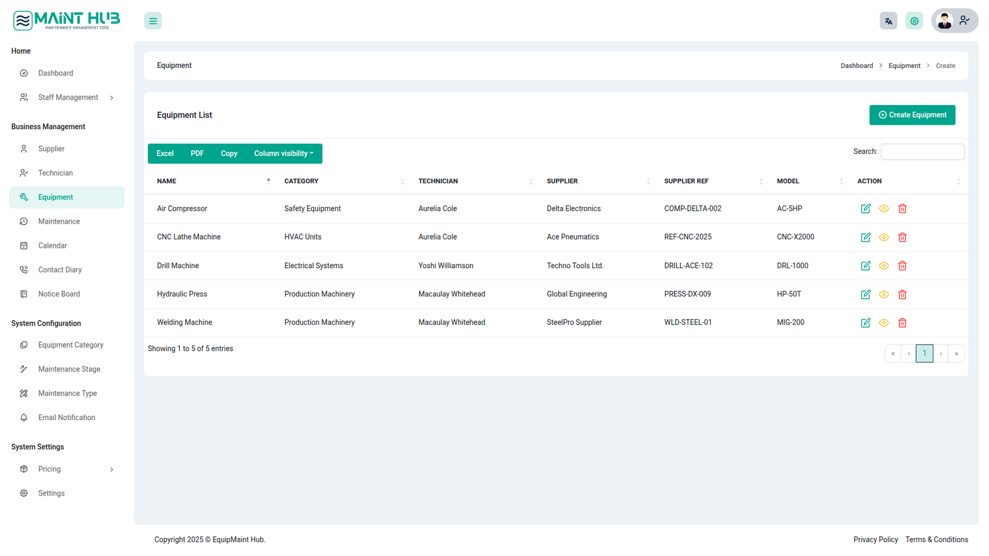Go to Maintenance in the sidebar
This screenshot has height=556, width=989.
(59, 222)
